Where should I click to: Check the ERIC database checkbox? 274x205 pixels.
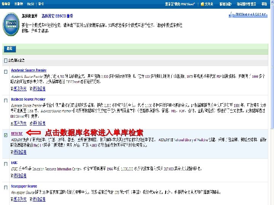coord(6,164)
